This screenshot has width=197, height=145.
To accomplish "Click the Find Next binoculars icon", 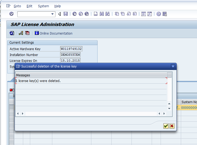I will 108,14.
